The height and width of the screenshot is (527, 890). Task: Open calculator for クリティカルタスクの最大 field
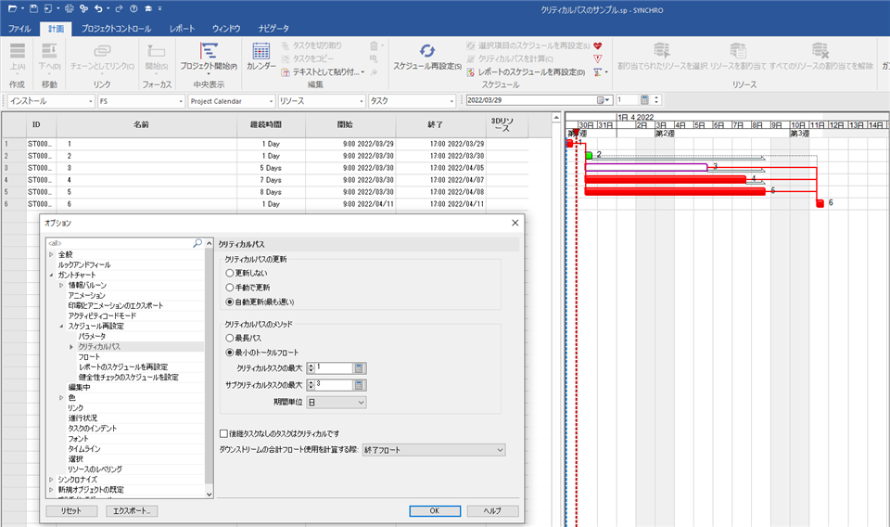(360, 368)
